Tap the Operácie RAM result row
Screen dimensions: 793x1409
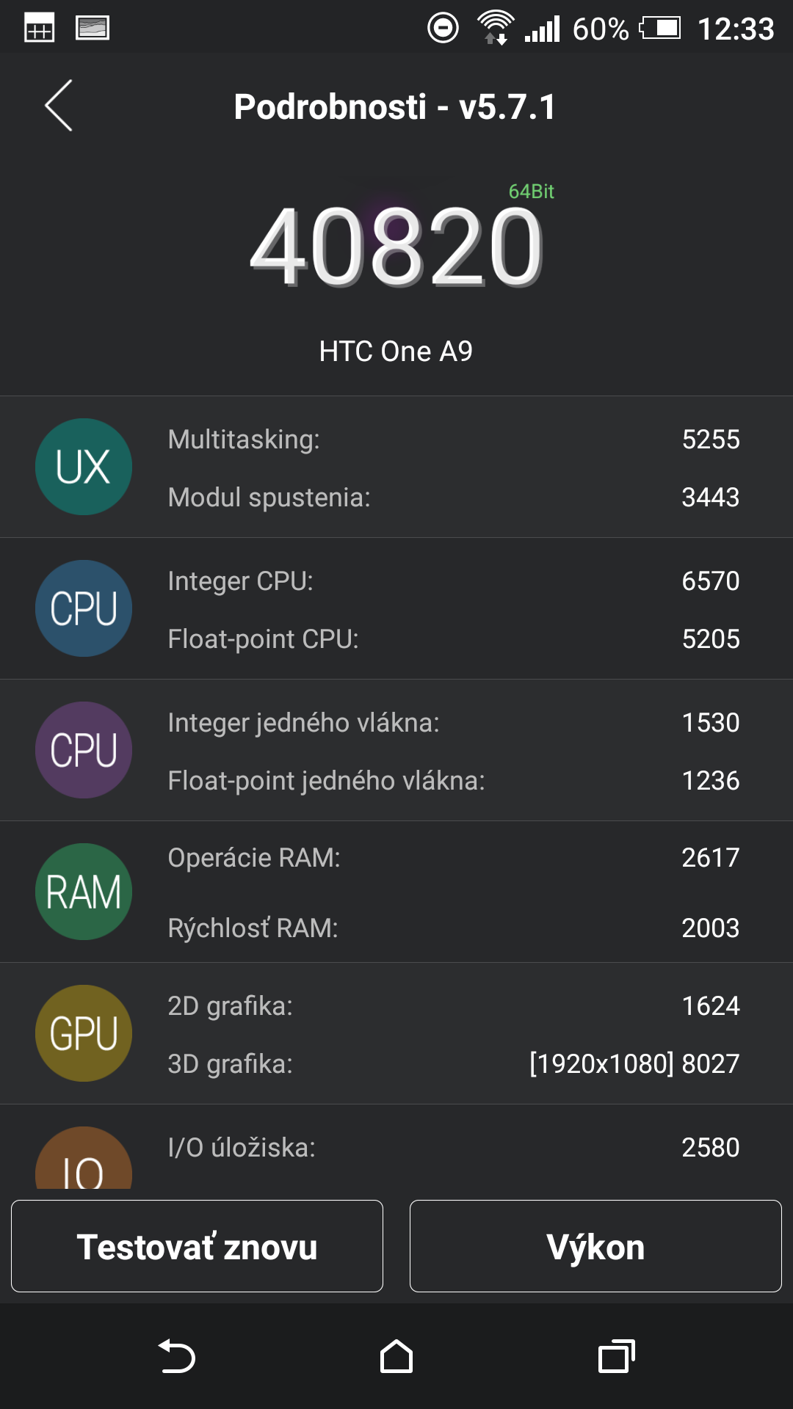[454, 858]
